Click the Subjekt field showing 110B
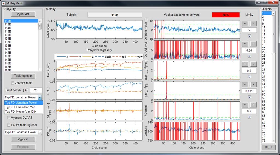Image resolution: width=280 pixels, height=155 pixels. [x=115, y=15]
